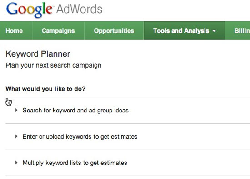Open the Tools and Analysis dropdown arrow
Viewport: 250px width, 179px height.
[x=214, y=31]
